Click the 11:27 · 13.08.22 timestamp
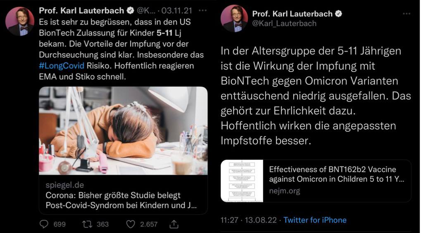 pos(248,220)
